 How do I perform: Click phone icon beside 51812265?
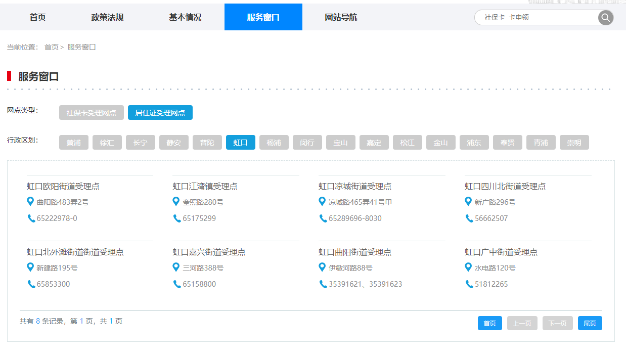(x=469, y=284)
